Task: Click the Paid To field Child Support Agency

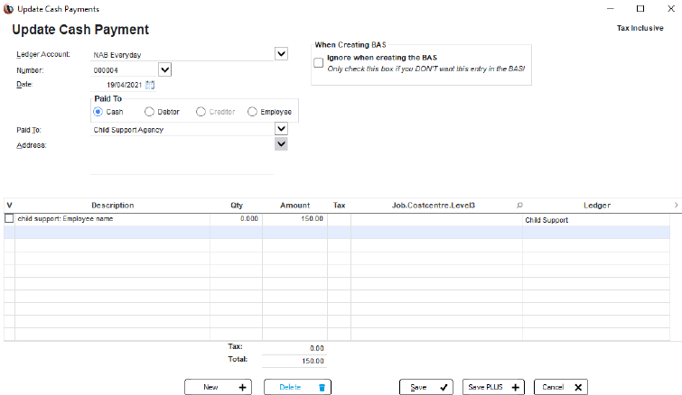Action: coord(182,129)
